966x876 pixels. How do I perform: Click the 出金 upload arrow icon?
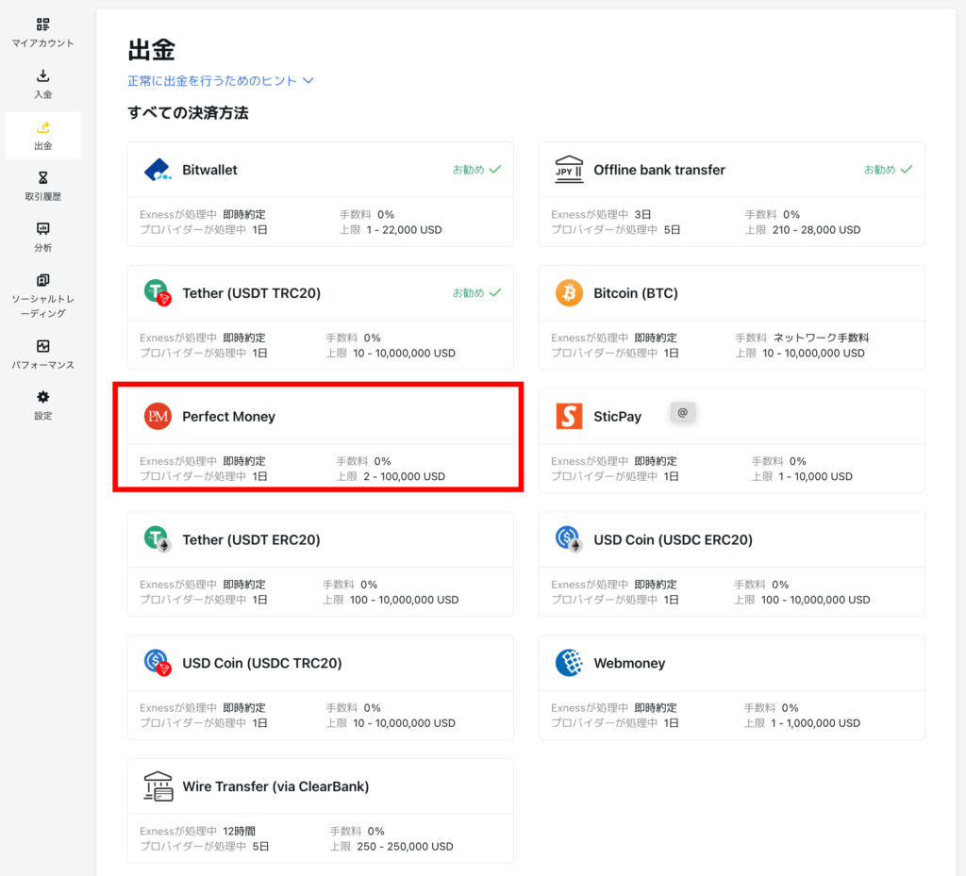[x=42, y=127]
